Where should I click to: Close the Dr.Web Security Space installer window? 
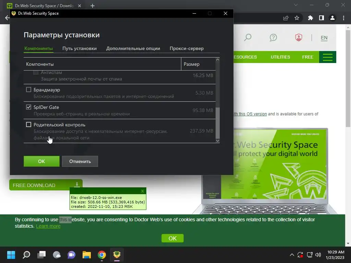[226, 13]
